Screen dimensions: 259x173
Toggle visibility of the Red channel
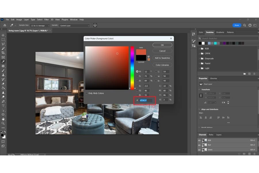tap(199, 145)
